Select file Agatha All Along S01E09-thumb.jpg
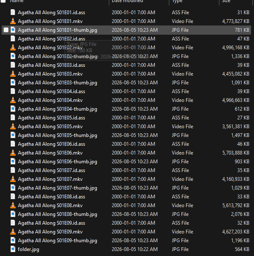 tap(58, 241)
